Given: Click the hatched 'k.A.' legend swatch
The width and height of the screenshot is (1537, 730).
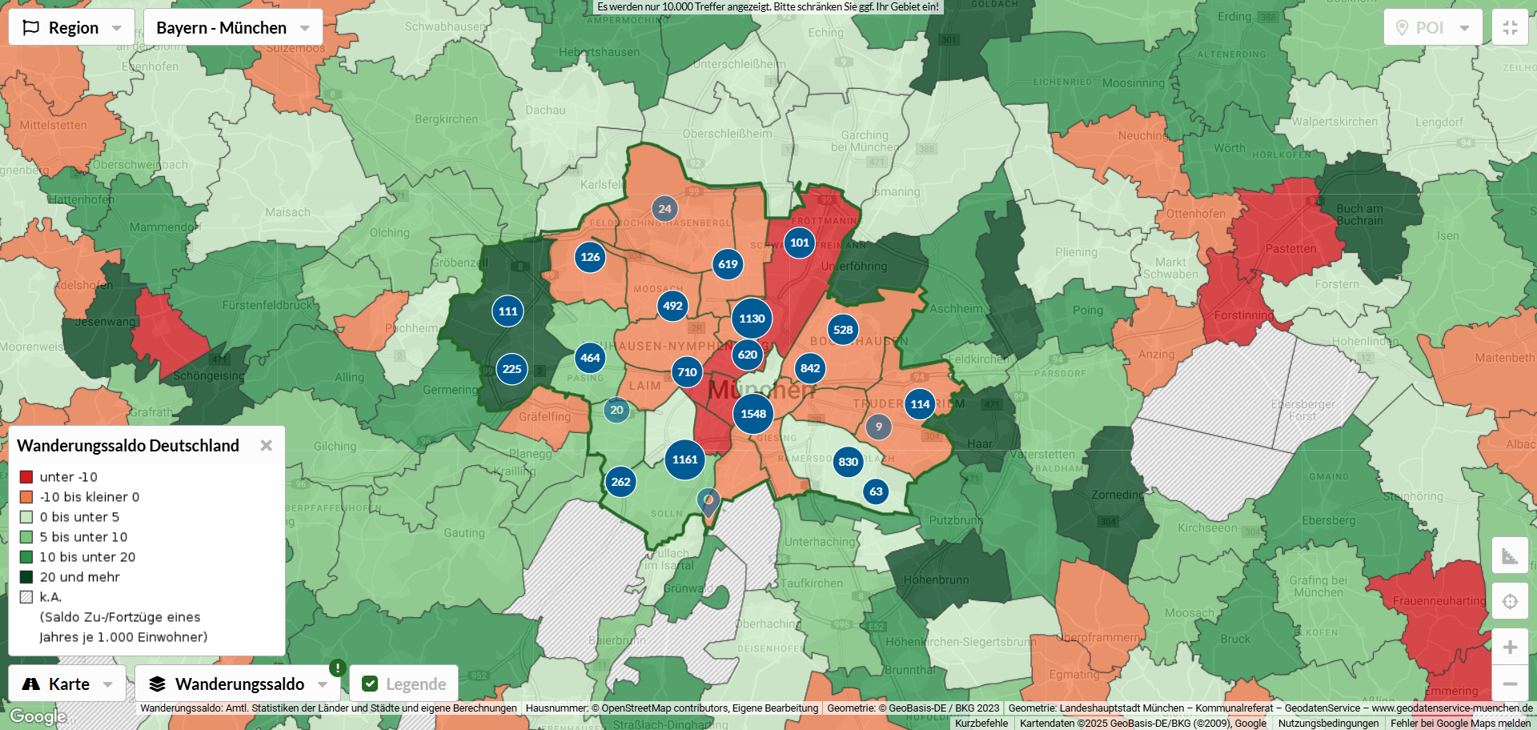Looking at the screenshot, I should pos(26,597).
